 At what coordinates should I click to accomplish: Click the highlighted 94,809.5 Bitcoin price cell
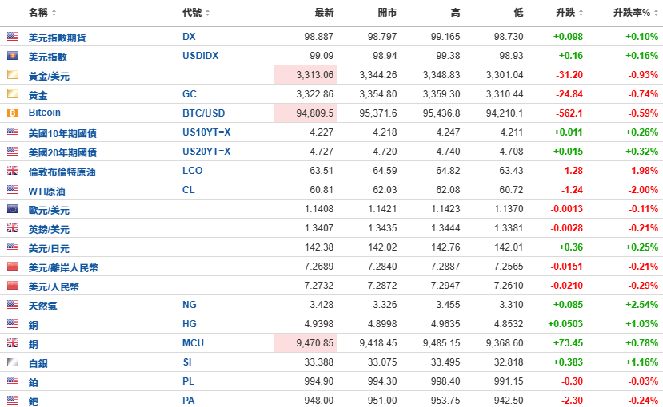click(306, 113)
